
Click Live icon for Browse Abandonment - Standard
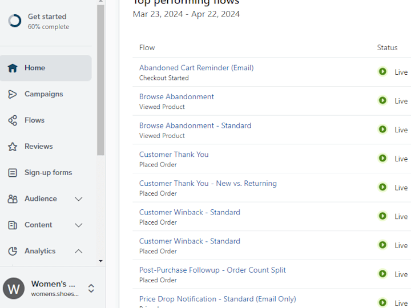coord(382,129)
